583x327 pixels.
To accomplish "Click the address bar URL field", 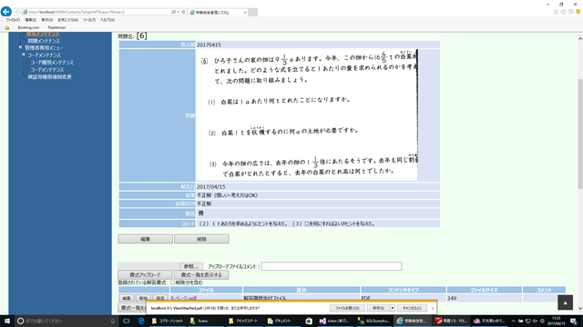I will [x=97, y=12].
